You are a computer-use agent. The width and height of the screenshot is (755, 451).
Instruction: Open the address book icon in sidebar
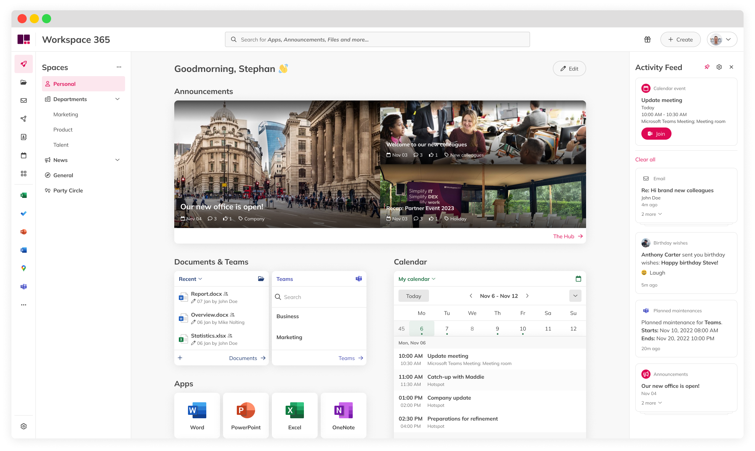24,137
